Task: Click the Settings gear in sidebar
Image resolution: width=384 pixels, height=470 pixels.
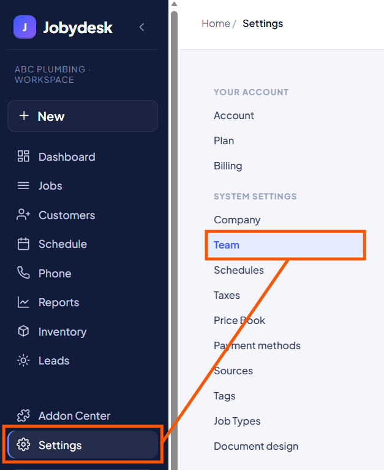Action: click(23, 445)
